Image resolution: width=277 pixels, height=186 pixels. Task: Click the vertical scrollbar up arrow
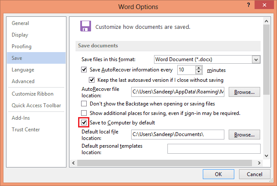[x=266, y=22]
